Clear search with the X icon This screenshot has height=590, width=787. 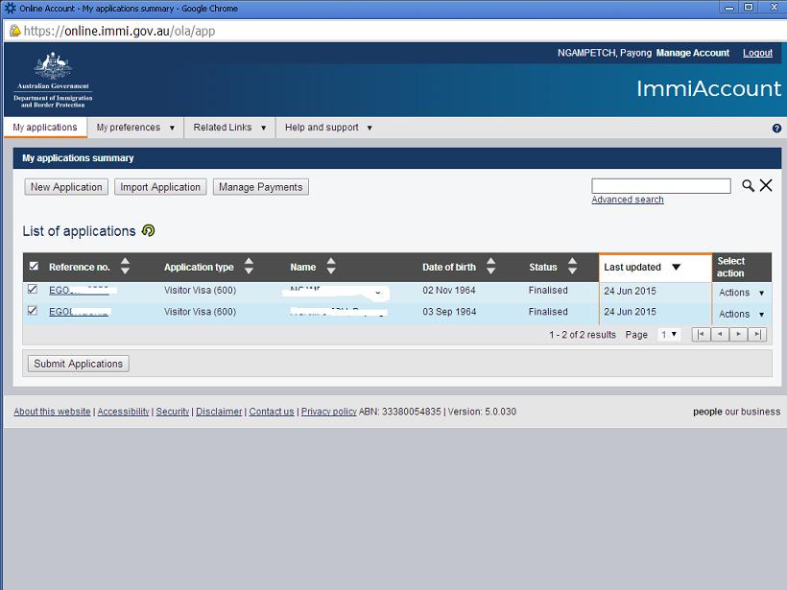(766, 185)
